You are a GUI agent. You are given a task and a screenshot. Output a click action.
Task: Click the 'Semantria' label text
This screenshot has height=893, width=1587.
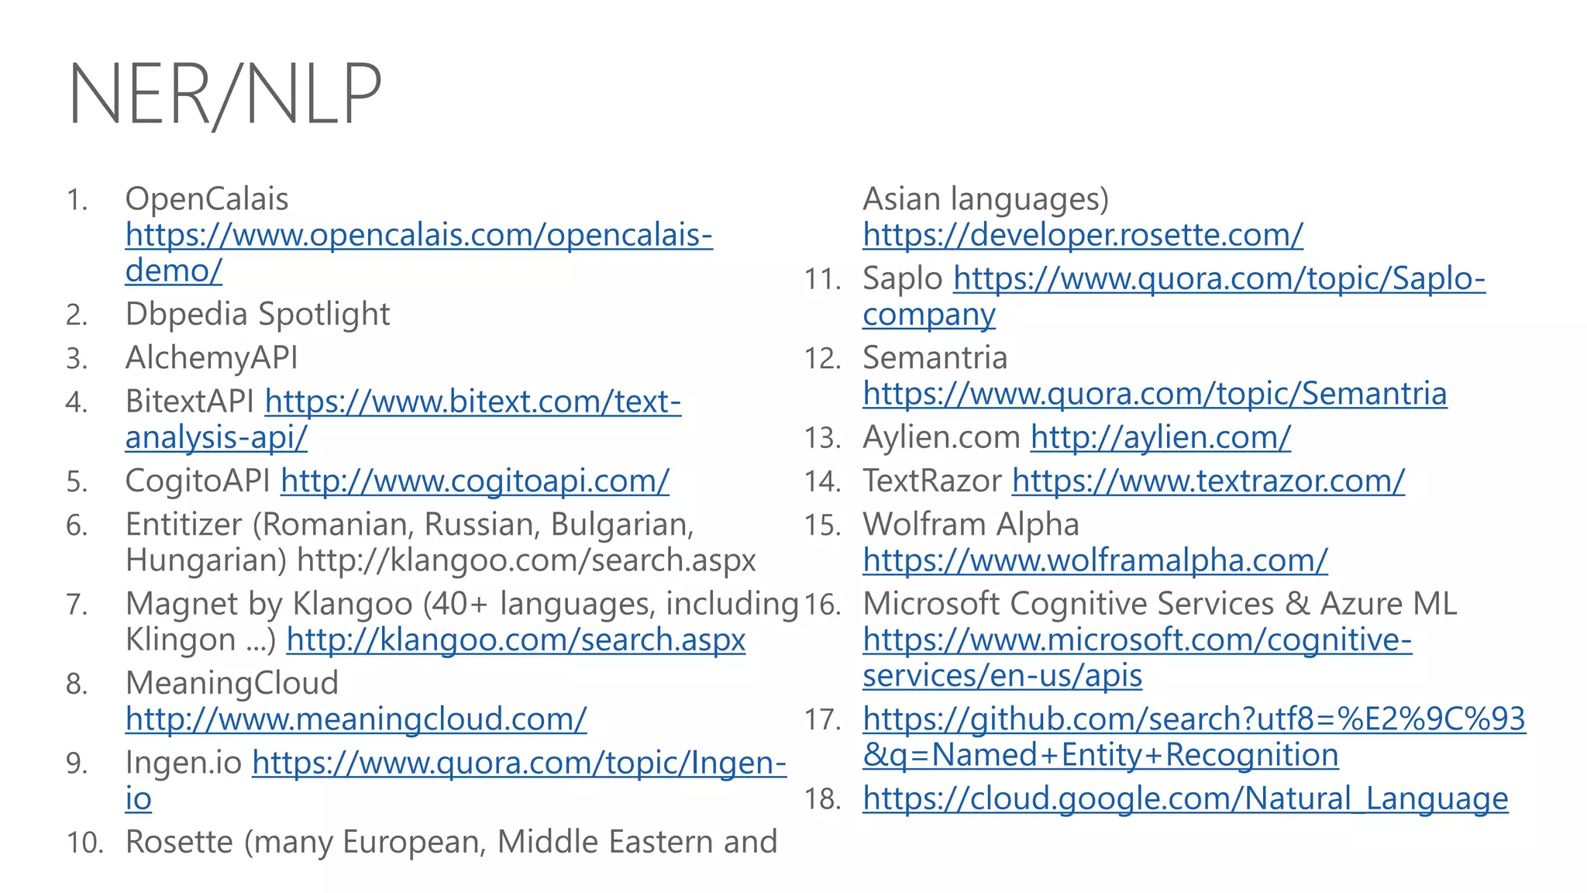coord(935,358)
